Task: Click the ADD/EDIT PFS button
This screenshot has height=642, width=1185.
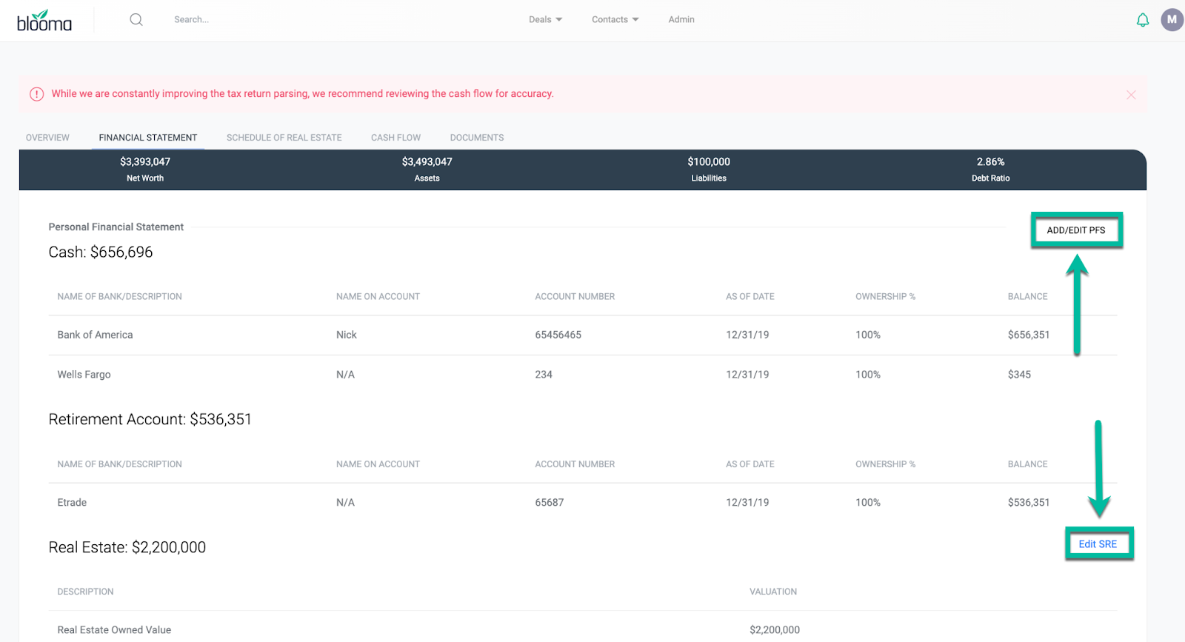Action: point(1076,230)
